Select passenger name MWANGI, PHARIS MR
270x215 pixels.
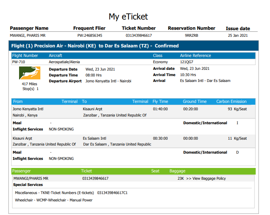(x=28, y=36)
